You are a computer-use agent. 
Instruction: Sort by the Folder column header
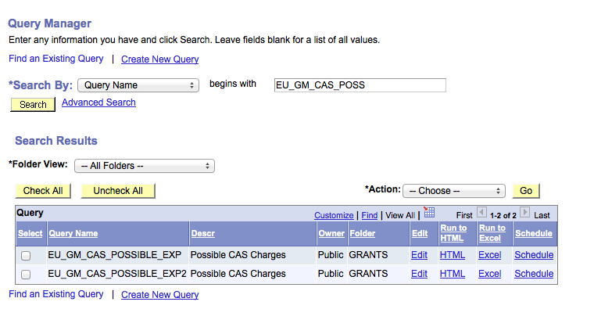363,234
